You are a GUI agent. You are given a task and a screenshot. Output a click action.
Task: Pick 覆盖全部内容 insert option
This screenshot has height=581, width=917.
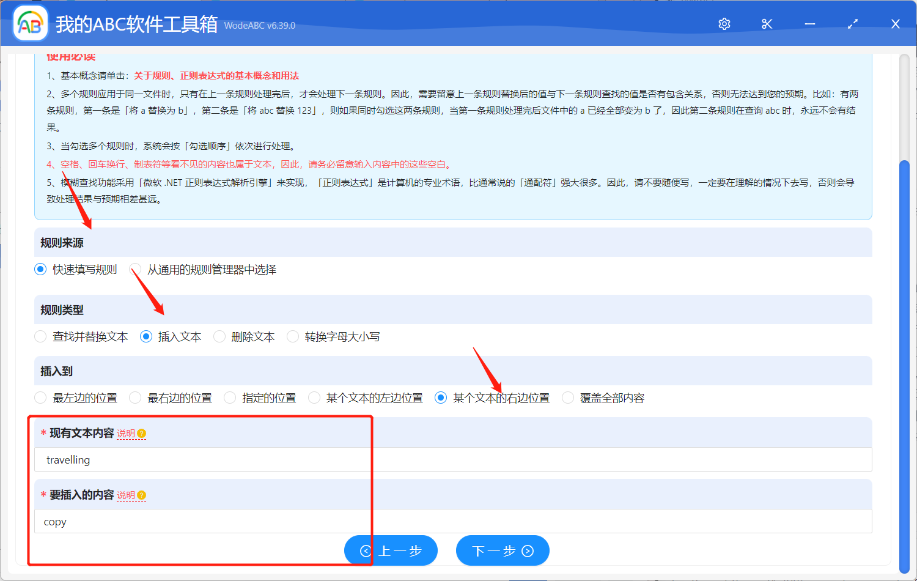click(568, 398)
